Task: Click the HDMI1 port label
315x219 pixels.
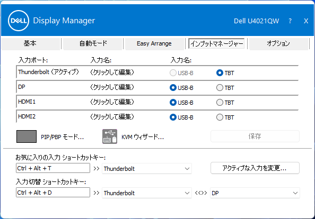Action: [x=27, y=102]
